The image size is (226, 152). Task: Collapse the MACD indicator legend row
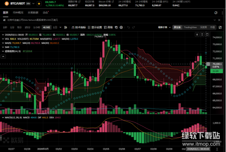(3, 117)
